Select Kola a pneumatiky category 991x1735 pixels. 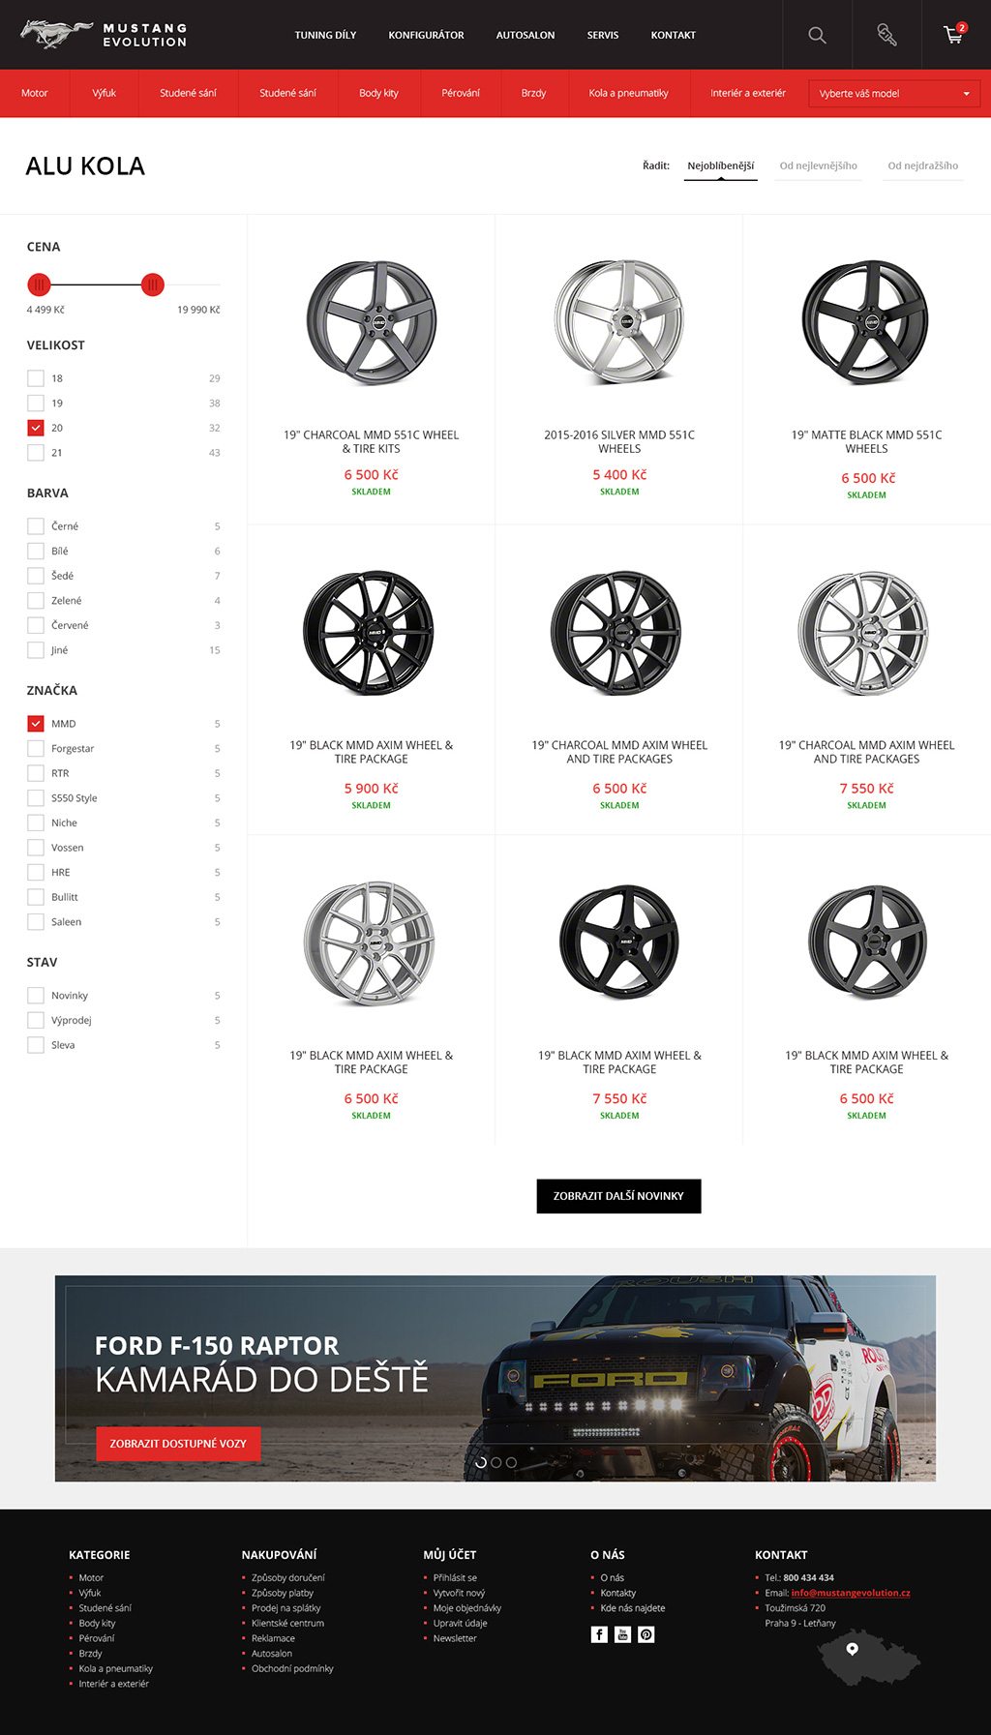pos(629,93)
